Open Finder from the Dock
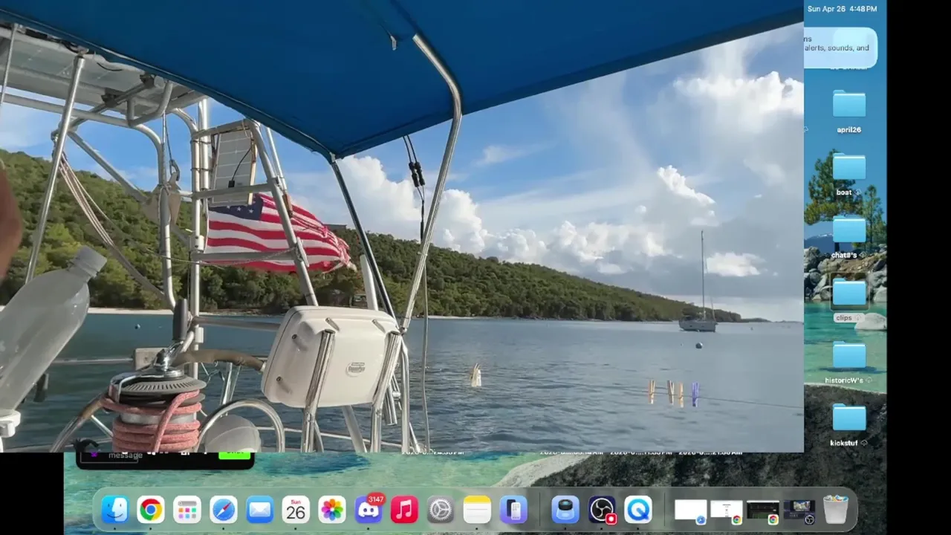The height and width of the screenshot is (535, 951). coord(114,510)
